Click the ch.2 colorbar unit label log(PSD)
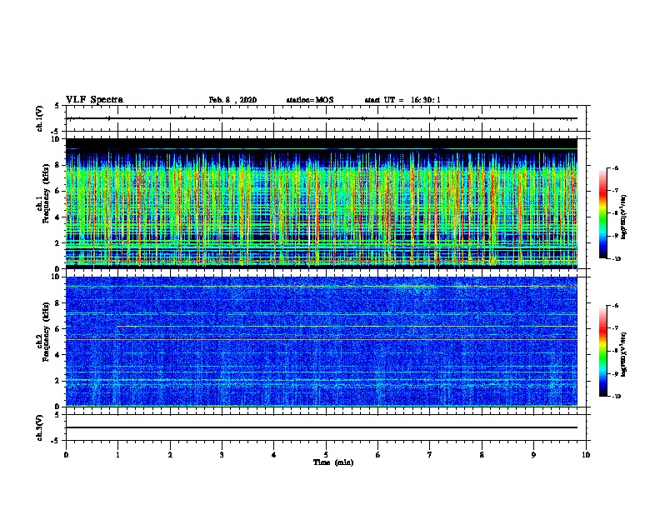The width and height of the screenshot is (660, 510). [623, 354]
